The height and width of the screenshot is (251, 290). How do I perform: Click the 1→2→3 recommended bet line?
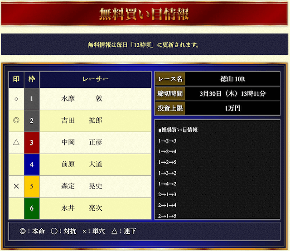167,141
